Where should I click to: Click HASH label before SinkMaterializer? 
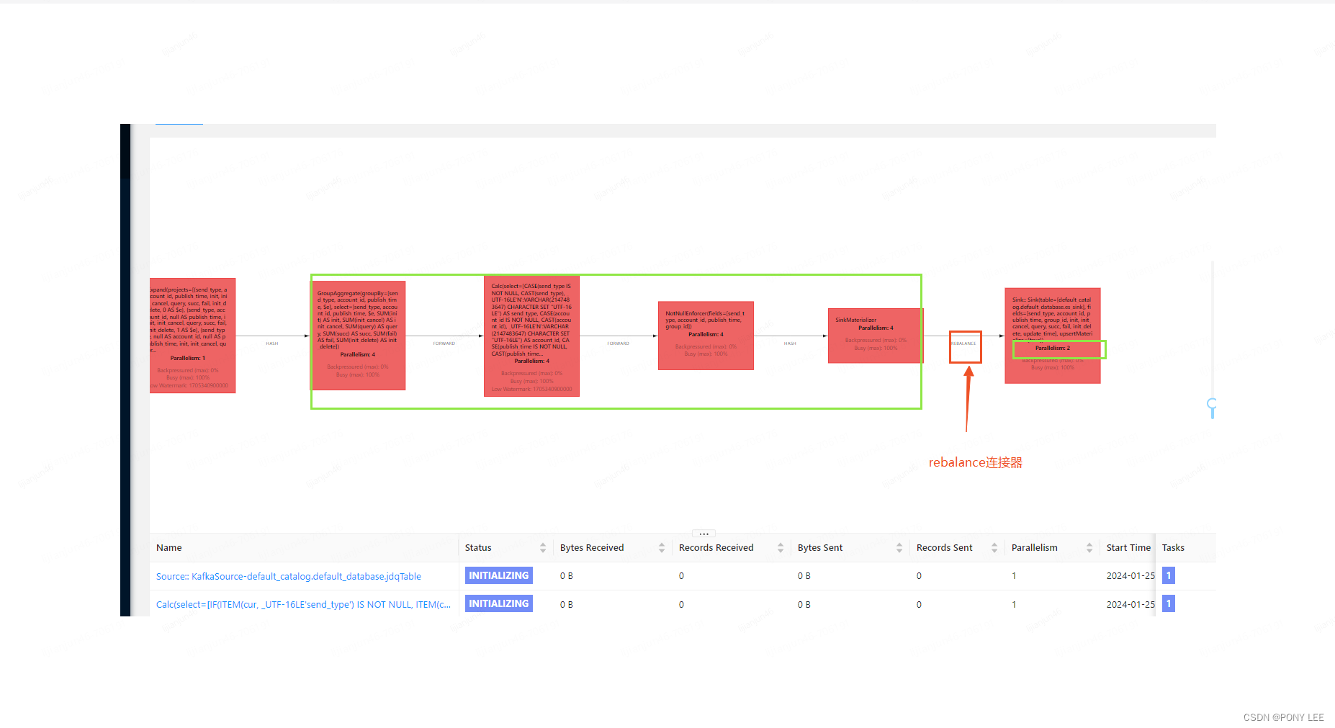click(790, 343)
